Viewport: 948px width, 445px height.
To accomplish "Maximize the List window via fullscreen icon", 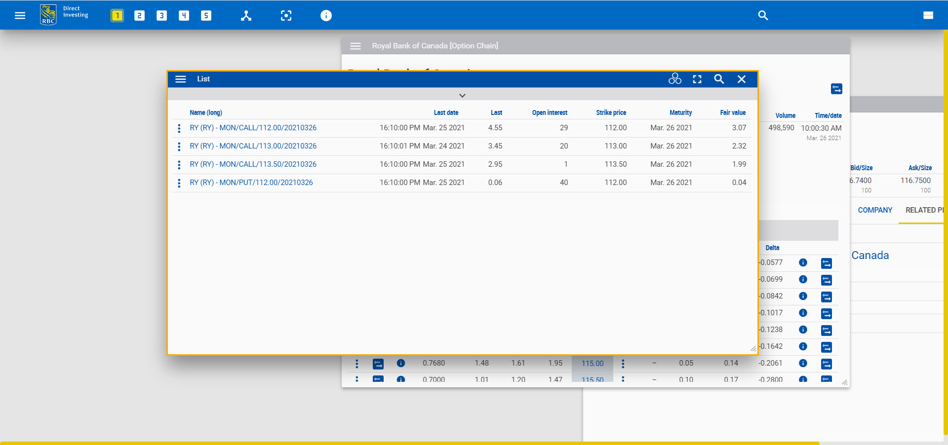I will tap(697, 79).
